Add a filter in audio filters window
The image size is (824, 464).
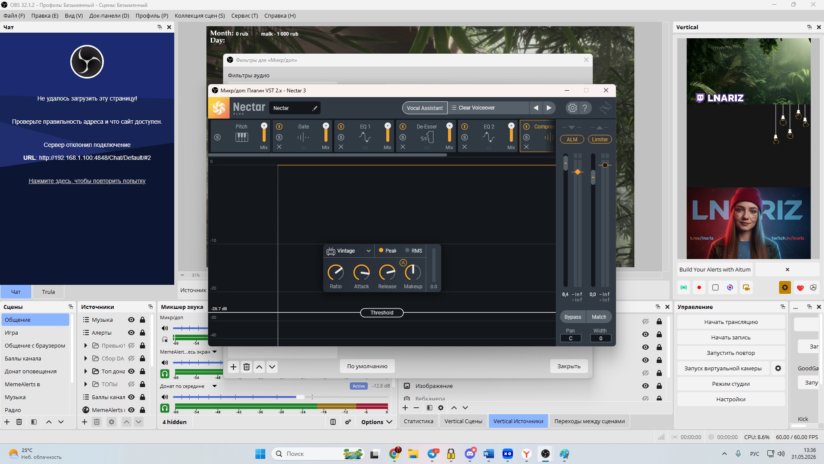233,366
